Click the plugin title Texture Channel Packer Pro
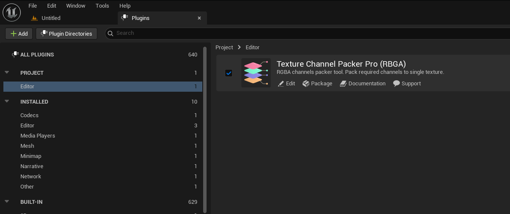 pos(341,64)
